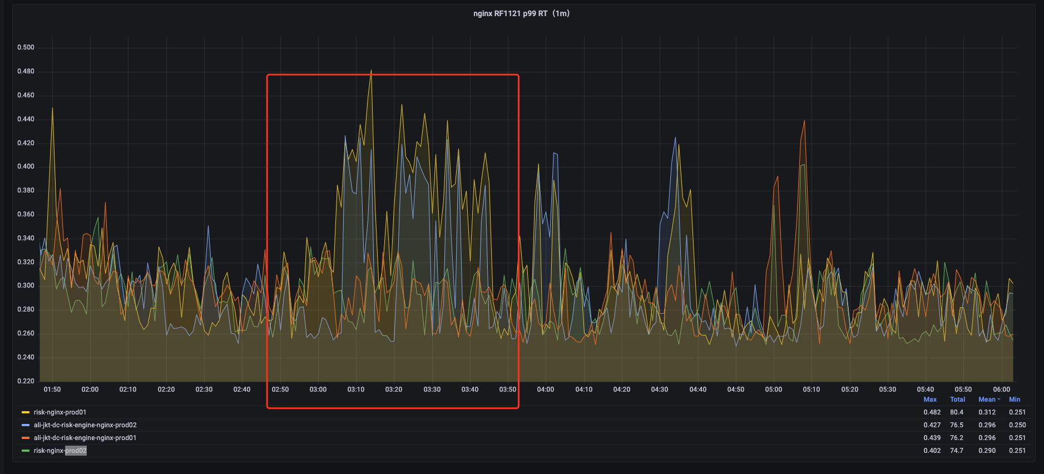Click the Total value 80.4 in the legend

[x=957, y=412]
